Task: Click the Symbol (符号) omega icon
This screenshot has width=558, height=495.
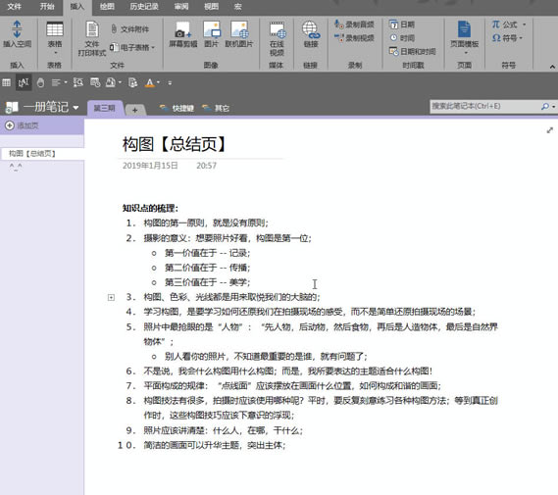Action: tap(496, 37)
